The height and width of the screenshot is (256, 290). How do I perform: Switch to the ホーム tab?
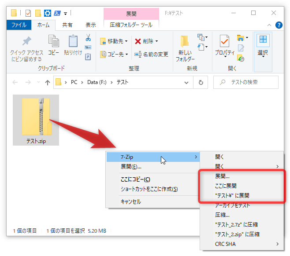point(44,25)
